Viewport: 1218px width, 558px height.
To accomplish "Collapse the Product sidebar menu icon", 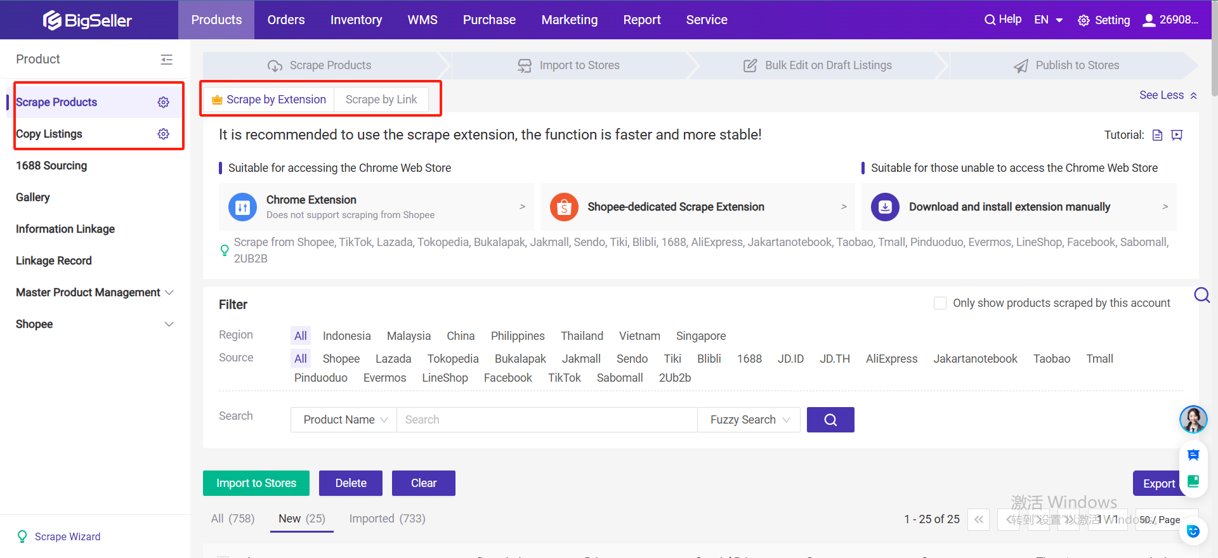I will (166, 60).
